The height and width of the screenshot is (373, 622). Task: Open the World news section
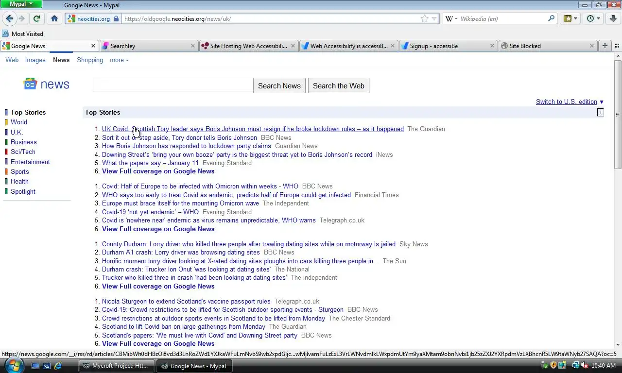[x=19, y=122]
